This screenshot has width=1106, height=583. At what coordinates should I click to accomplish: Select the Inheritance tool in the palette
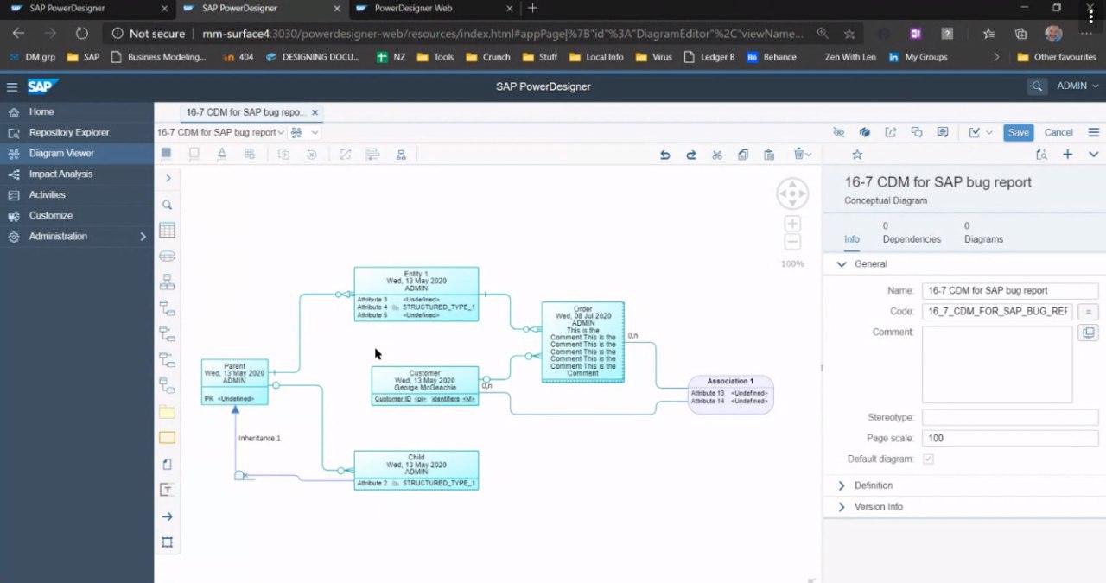[x=168, y=282]
